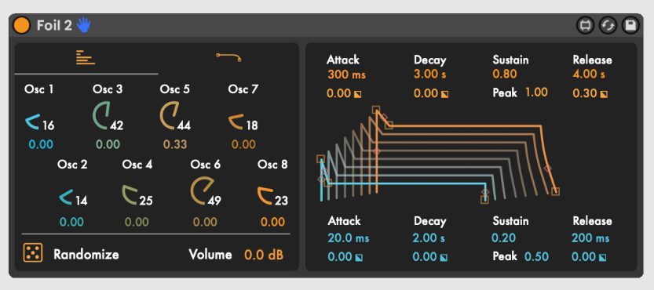The height and width of the screenshot is (290, 654).
Task: Select Osc 8 value 0.00 field
Action: tap(272, 222)
